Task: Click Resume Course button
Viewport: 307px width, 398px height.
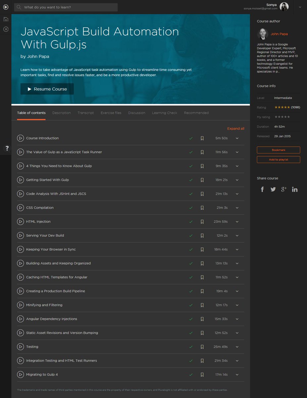Action: click(x=47, y=89)
